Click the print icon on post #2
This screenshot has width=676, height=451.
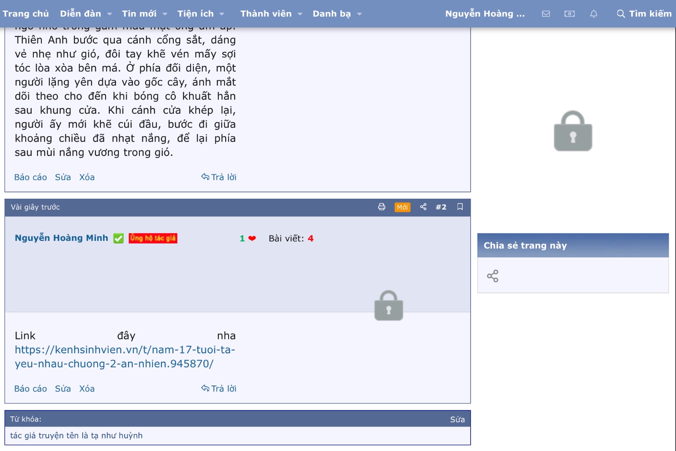382,207
